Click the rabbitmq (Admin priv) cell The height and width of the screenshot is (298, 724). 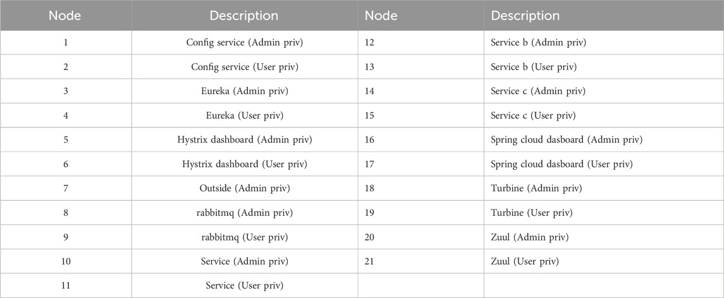click(244, 213)
